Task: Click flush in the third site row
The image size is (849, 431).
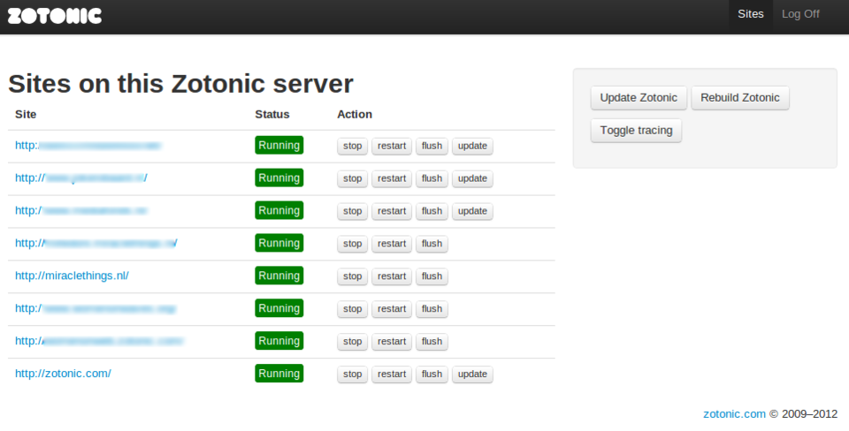Action: pyautogui.click(x=432, y=211)
